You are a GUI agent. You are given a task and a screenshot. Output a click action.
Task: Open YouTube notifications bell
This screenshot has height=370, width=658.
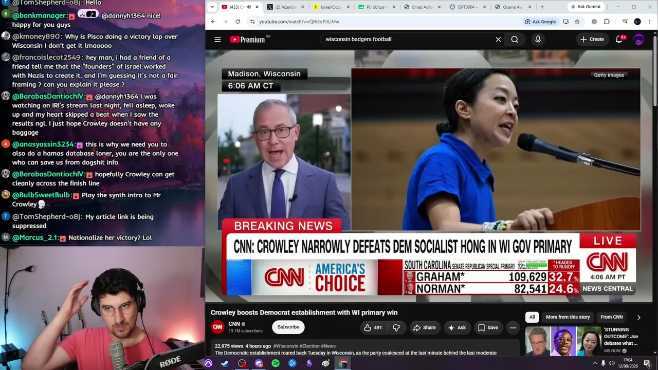619,40
